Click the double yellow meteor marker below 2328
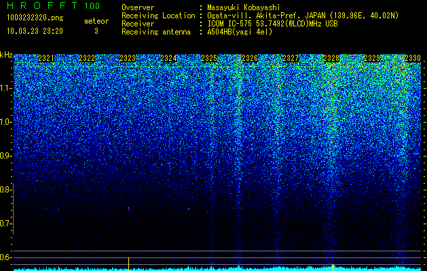 click(333, 268)
